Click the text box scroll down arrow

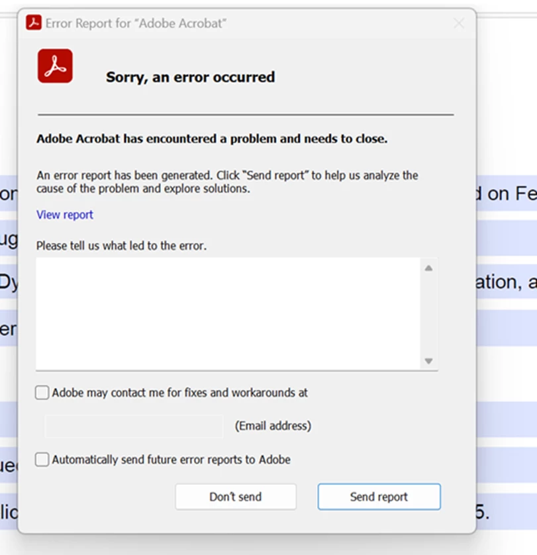[x=428, y=361]
